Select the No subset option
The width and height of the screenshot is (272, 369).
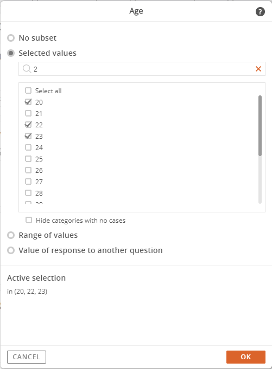click(11, 38)
